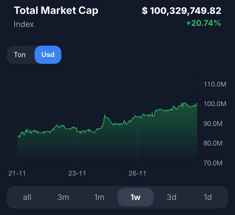This screenshot has height=215, width=235.
Task: View the 1d chart range
Action: coord(208,197)
